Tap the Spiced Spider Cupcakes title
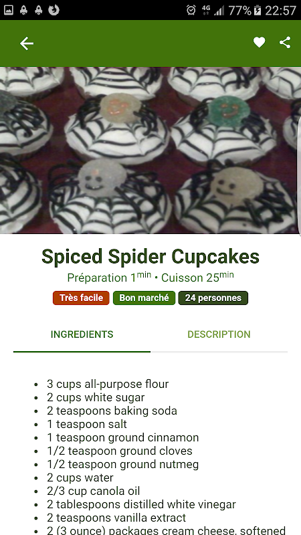The image size is (301, 535). pos(150,257)
